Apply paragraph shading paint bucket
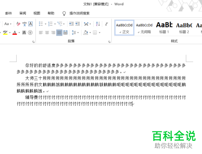Screen dimensions: 202x154 click(x=86, y=32)
